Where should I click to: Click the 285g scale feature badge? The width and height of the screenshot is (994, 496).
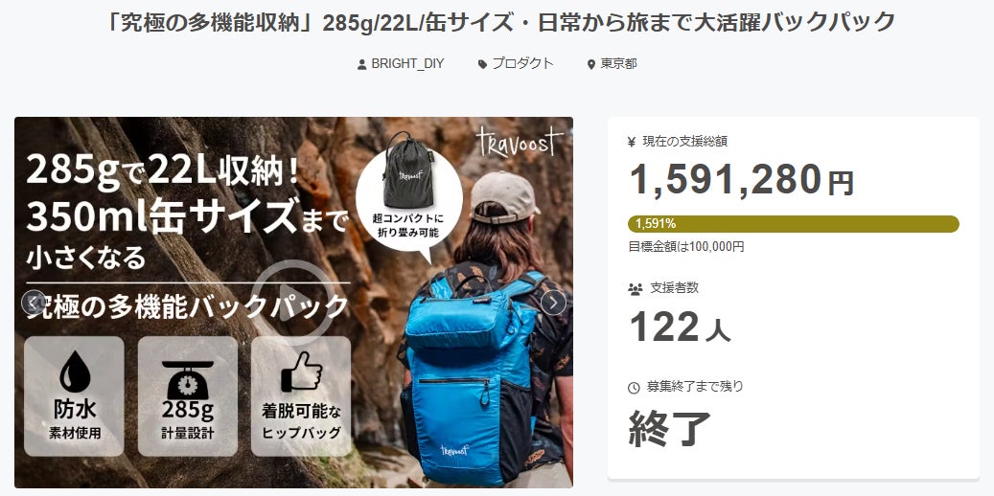pos(188,395)
